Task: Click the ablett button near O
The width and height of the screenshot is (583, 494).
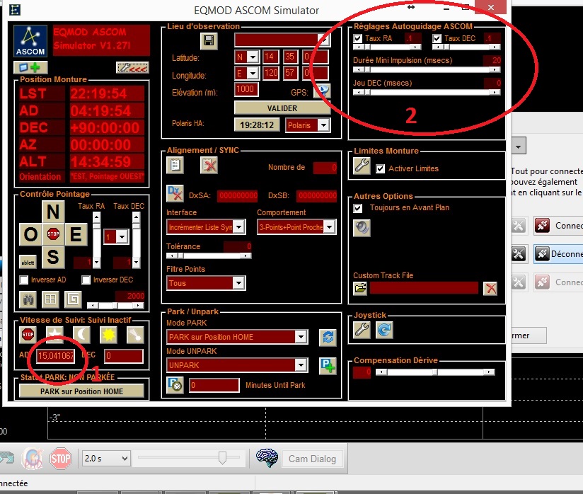Action: (x=28, y=263)
